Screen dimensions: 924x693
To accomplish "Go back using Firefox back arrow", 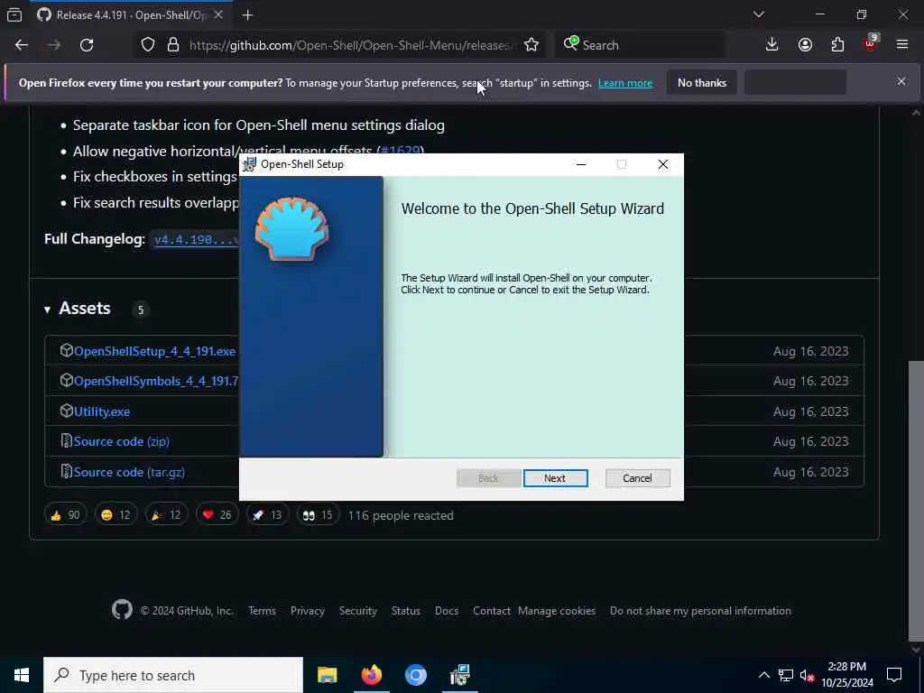I will 22,45.
